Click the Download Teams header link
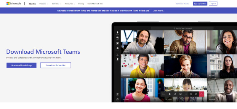237x109 pixels. 182,4
